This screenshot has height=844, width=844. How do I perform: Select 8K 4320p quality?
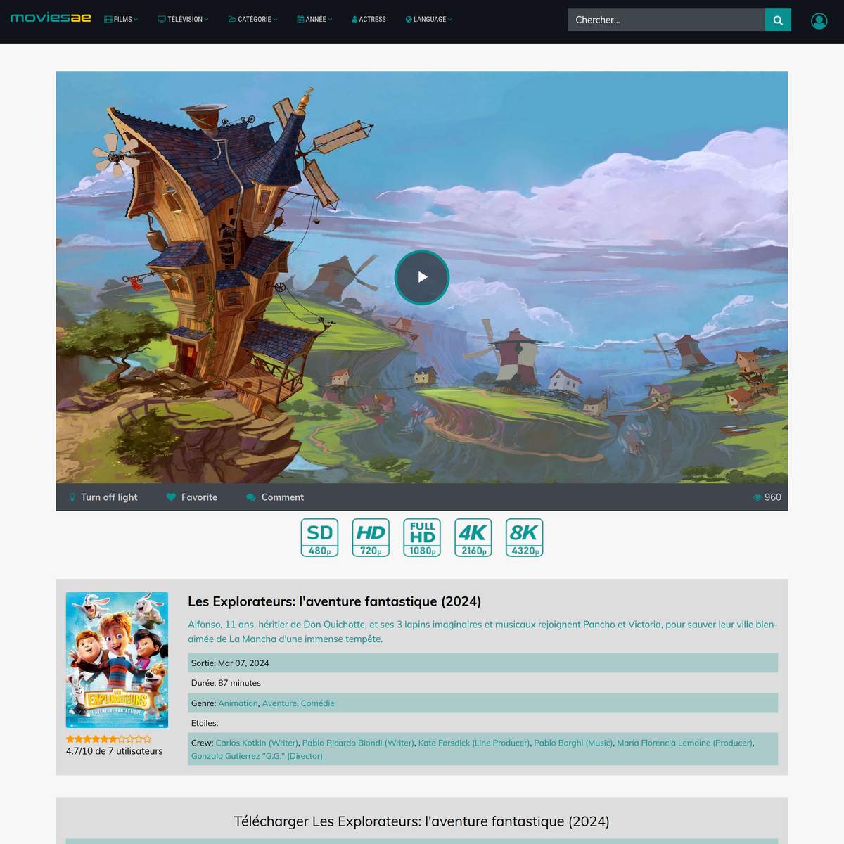tap(525, 537)
